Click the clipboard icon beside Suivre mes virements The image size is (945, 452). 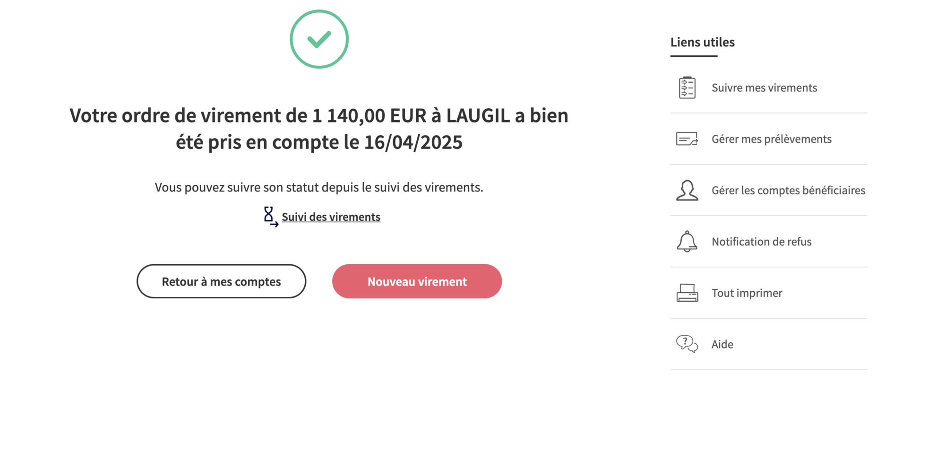[687, 87]
